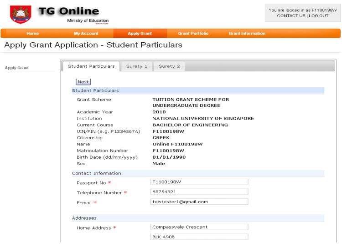Open the CONTACT US link
The image size is (342, 246).
pyautogui.click(x=291, y=16)
